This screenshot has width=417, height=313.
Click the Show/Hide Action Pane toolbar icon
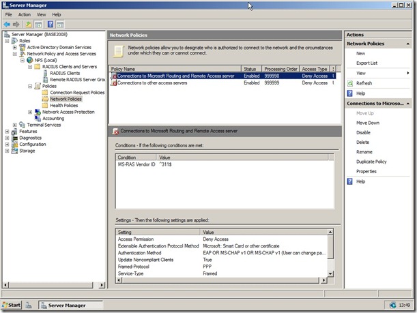60,25
